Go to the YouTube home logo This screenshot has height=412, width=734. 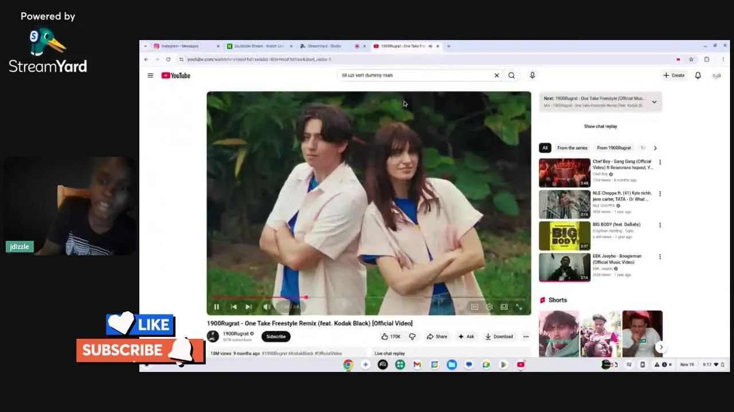[x=175, y=76]
